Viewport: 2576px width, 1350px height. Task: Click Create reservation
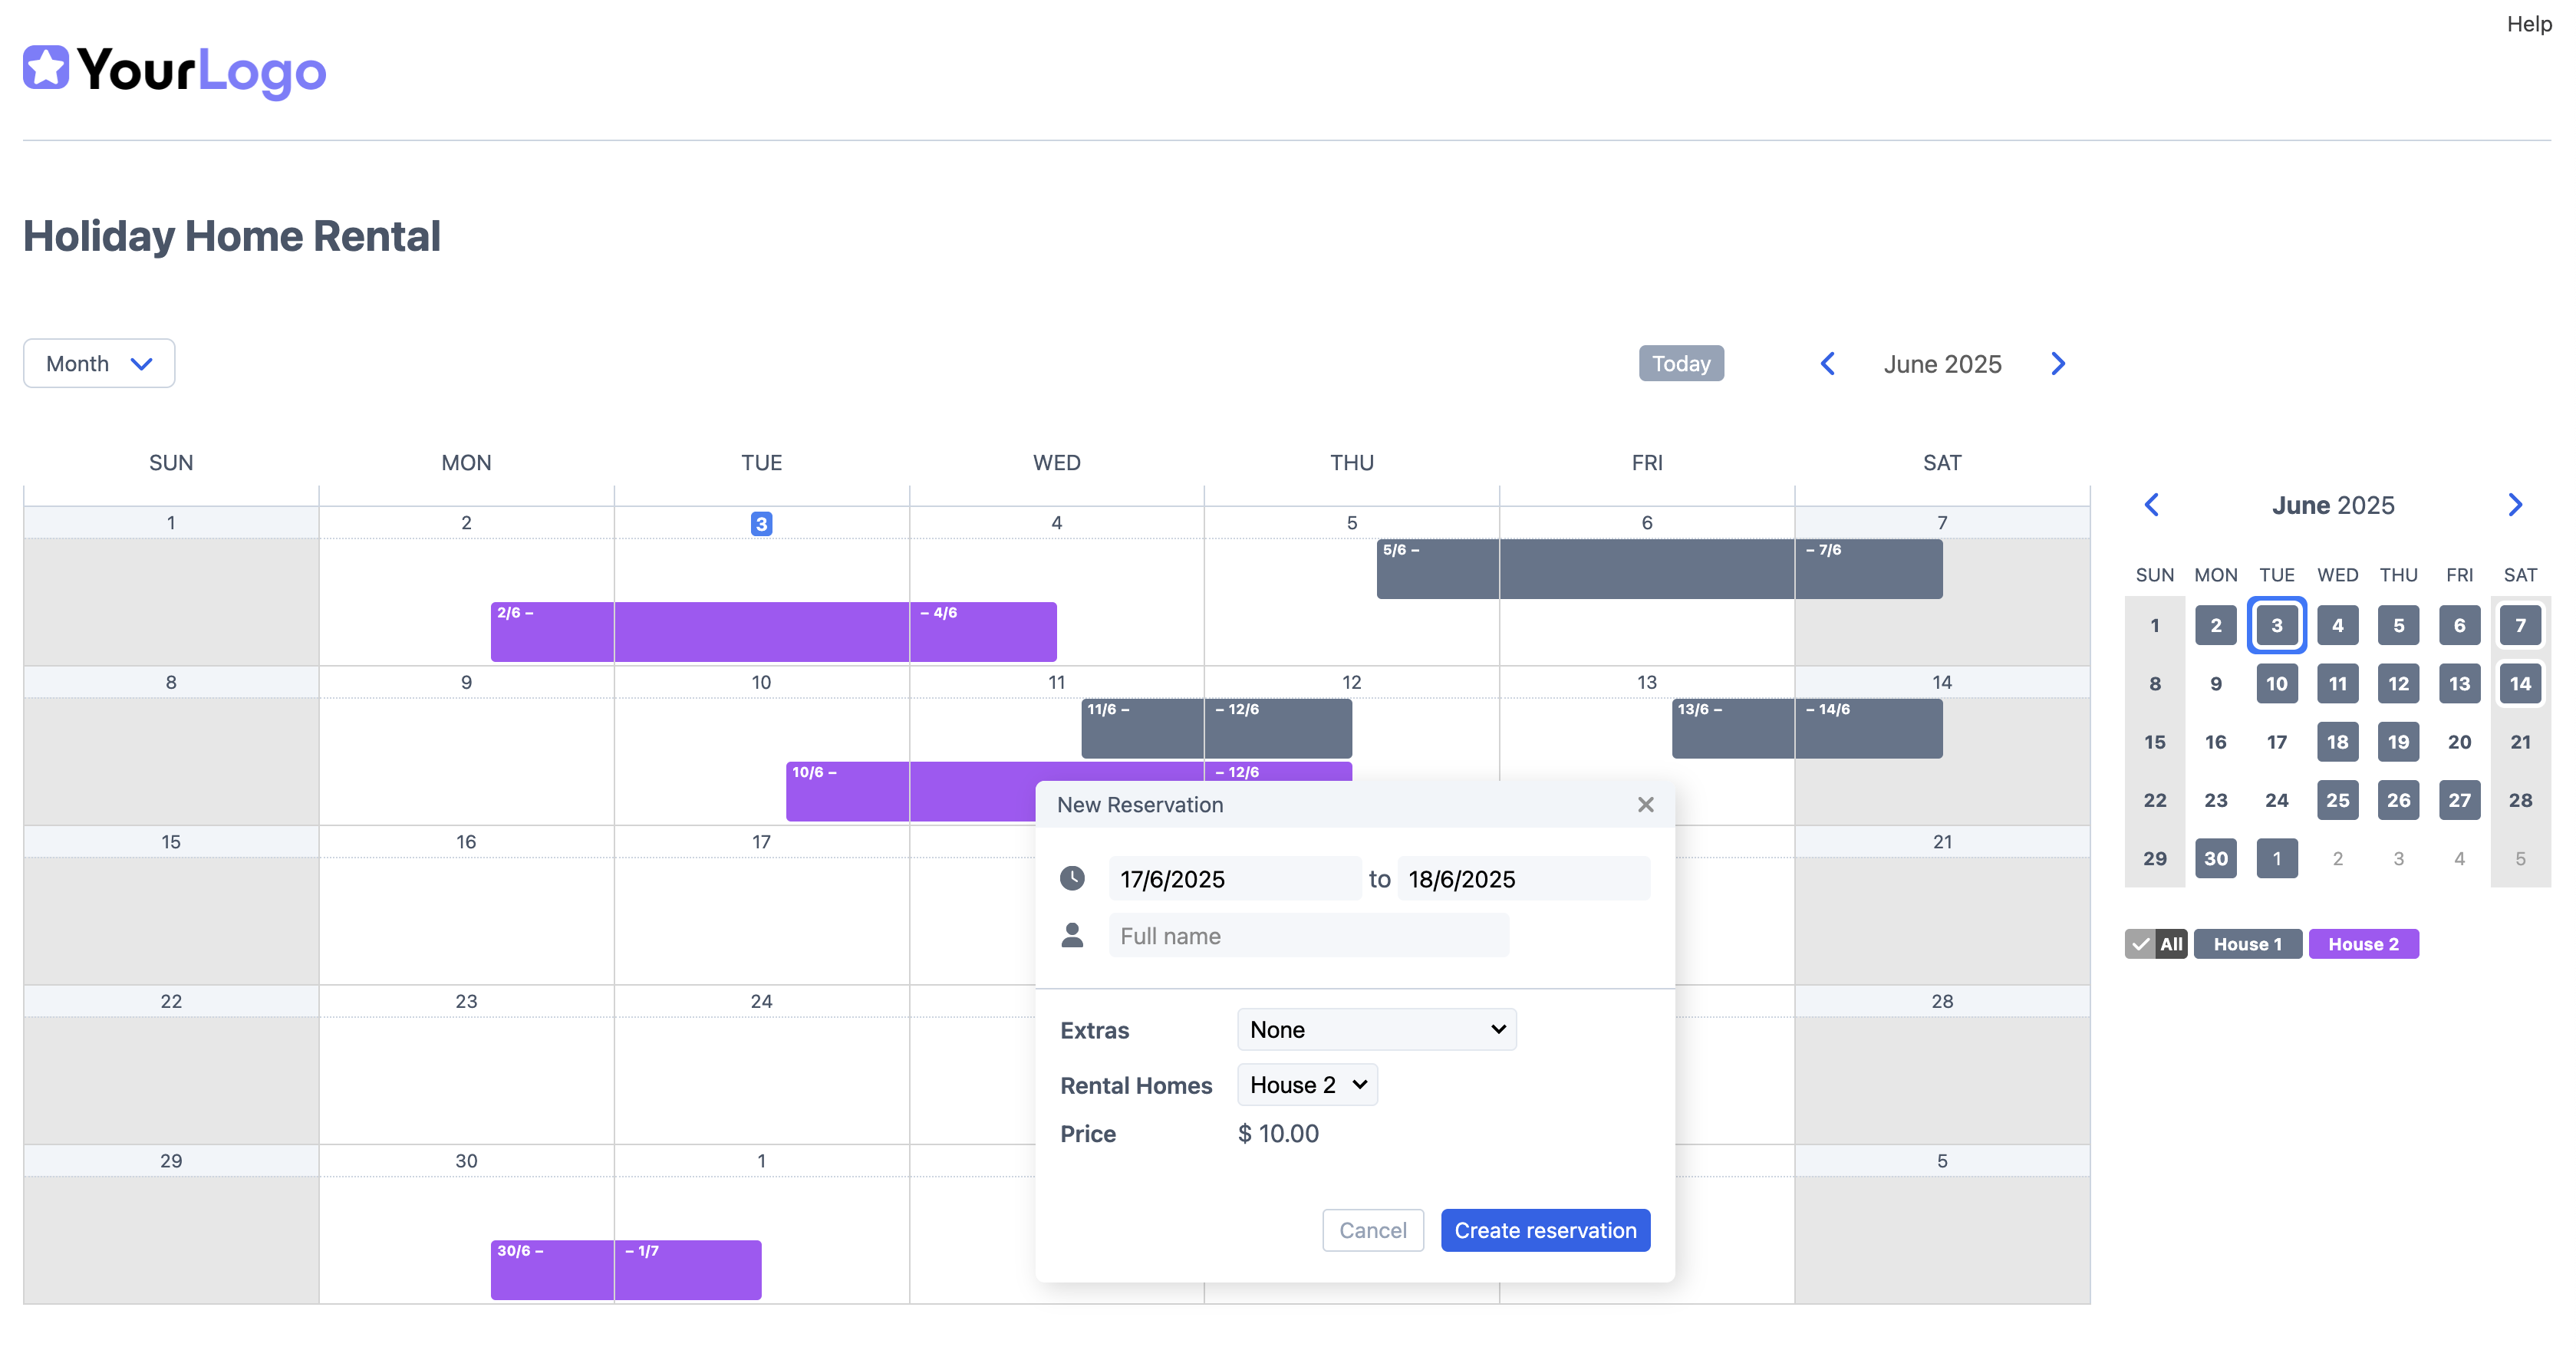coord(1544,1230)
